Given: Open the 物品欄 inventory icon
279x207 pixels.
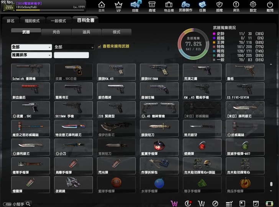Looking at the screenshot, I should (169, 7).
